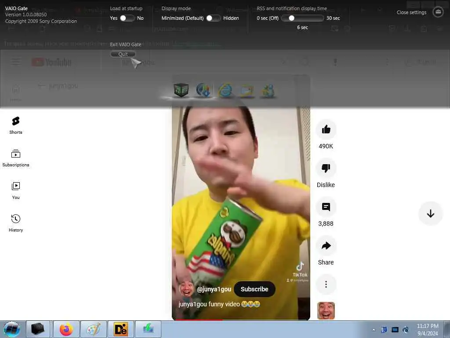The height and width of the screenshot is (338, 450).
Task: Open the You section in sidebar
Action: [x=16, y=190]
